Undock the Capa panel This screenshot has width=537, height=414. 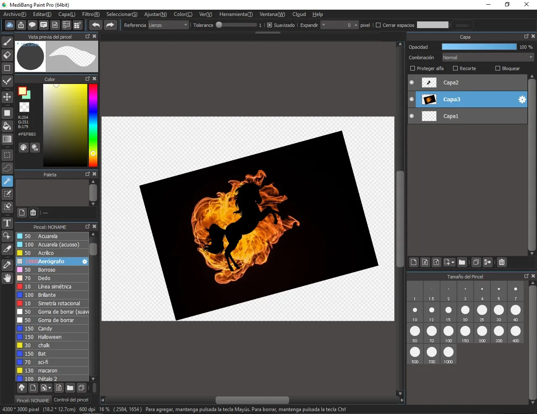click(527, 37)
